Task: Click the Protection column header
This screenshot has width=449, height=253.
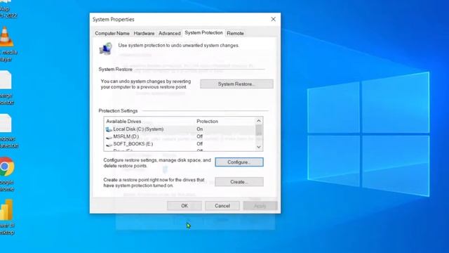Action: [x=208, y=122]
